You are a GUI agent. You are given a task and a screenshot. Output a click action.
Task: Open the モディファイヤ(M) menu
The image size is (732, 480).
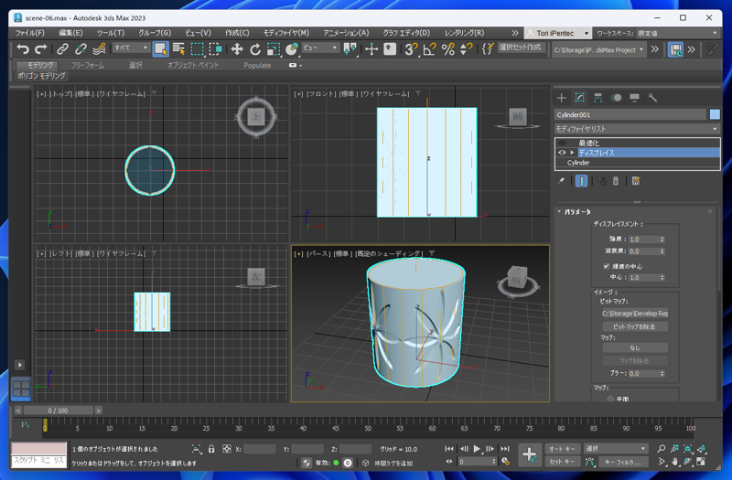pyautogui.click(x=286, y=33)
